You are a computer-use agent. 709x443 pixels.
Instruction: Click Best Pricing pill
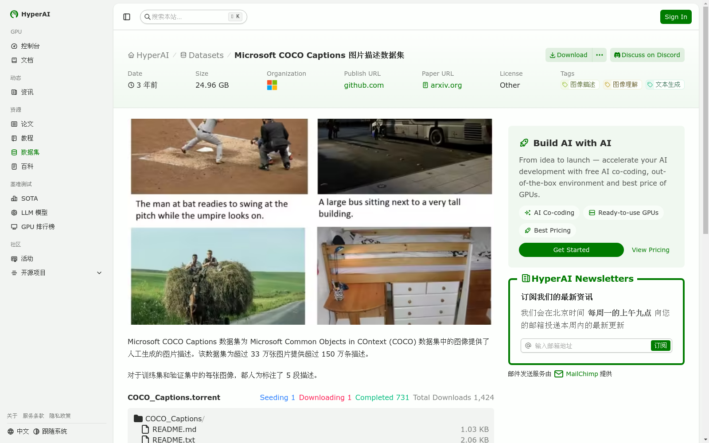[x=548, y=230]
